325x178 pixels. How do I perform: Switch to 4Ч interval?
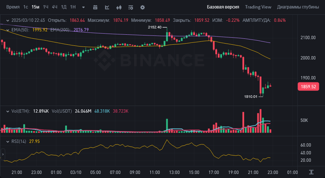(x=55, y=7)
